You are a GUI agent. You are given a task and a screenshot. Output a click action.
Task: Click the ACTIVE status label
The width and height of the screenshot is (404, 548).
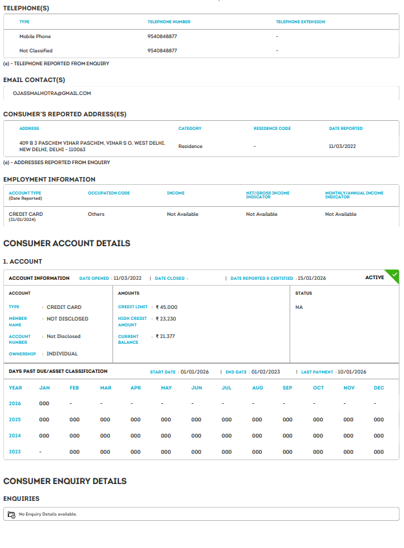(x=374, y=278)
